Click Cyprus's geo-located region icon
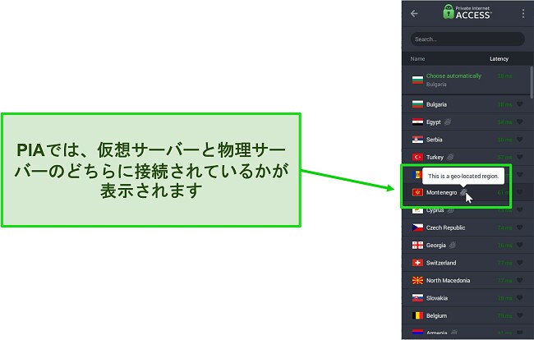This screenshot has width=534, height=340. (x=450, y=210)
